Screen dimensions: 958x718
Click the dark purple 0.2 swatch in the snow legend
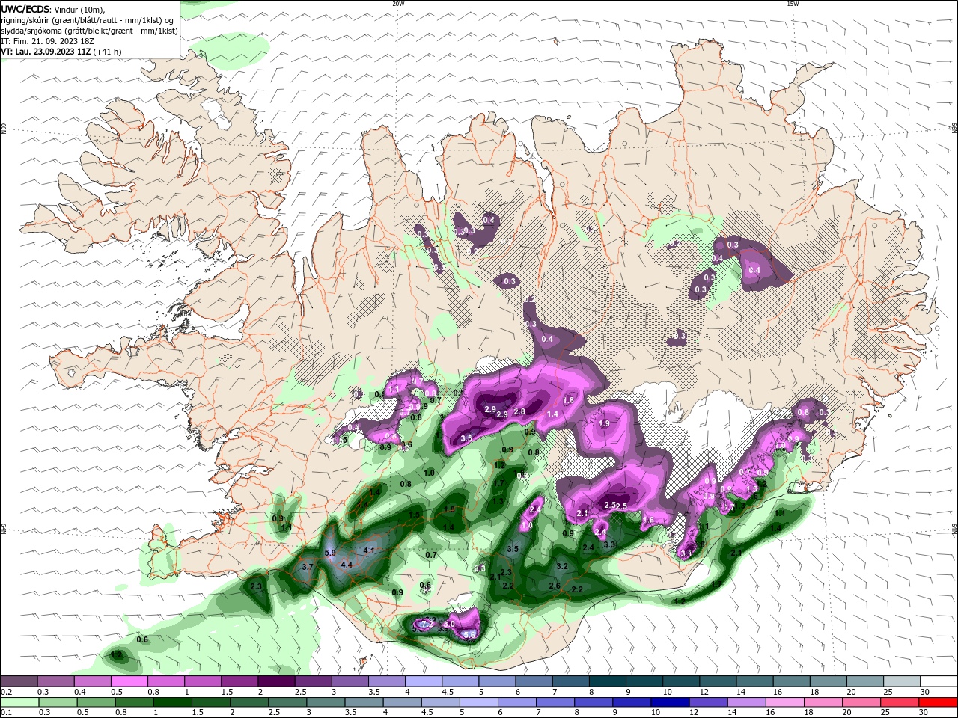point(19,681)
